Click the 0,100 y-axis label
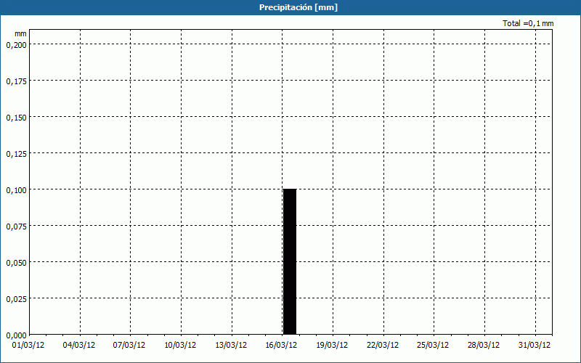 pyautogui.click(x=16, y=190)
